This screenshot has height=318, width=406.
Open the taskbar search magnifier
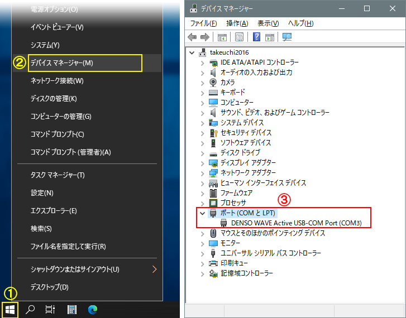click(31, 309)
